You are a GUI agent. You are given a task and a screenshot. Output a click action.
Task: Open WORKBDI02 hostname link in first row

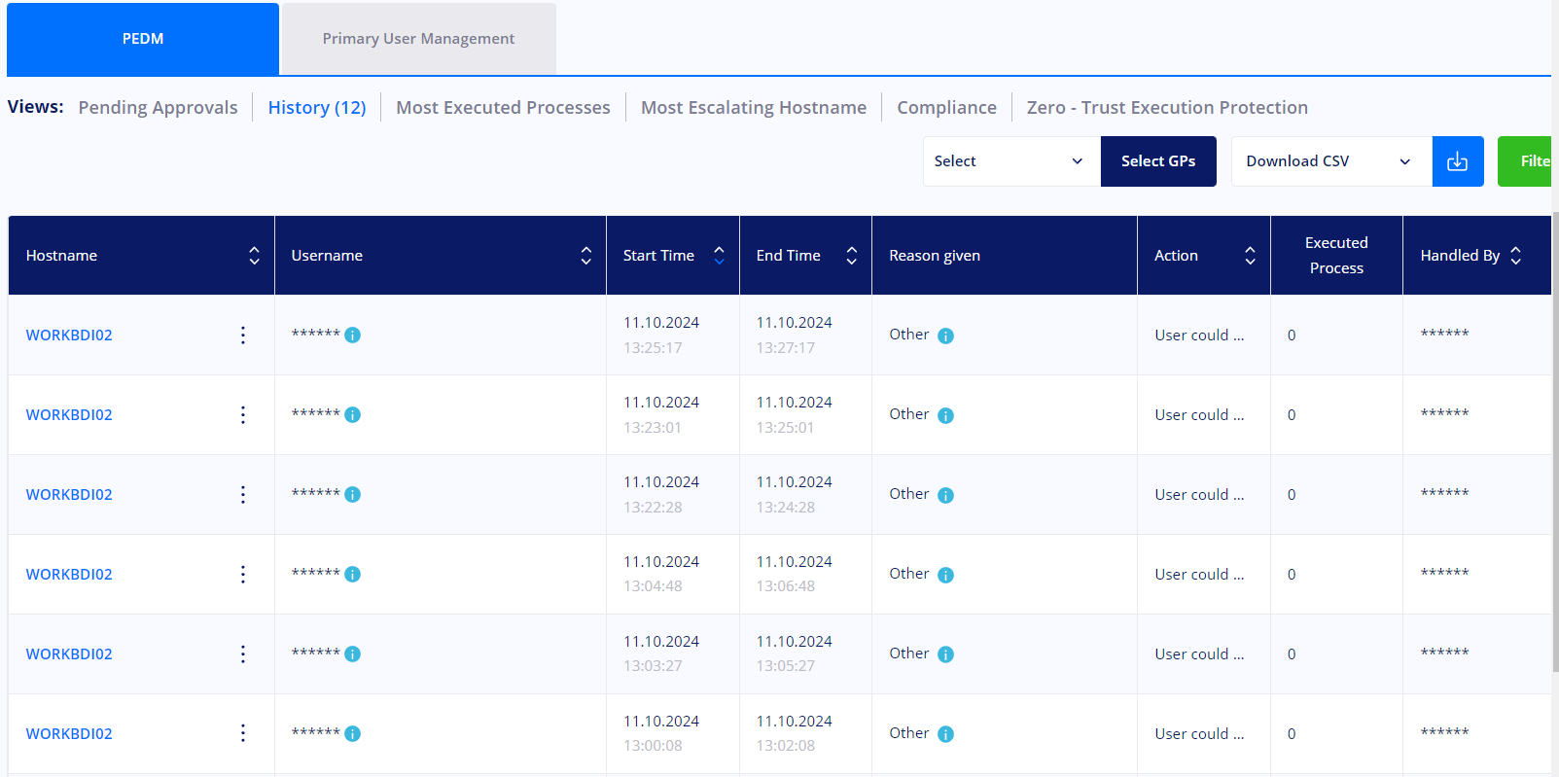coord(69,336)
